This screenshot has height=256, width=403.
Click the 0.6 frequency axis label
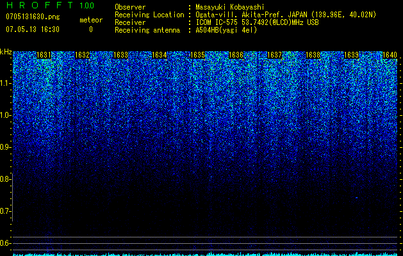pos(5,243)
